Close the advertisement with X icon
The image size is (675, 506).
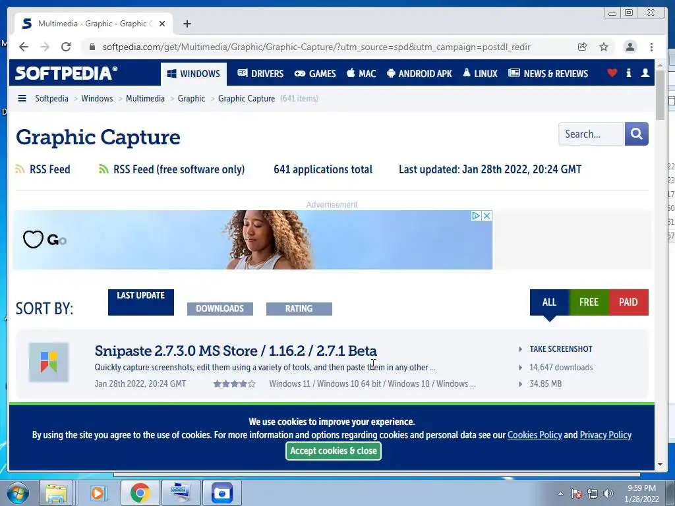(x=486, y=215)
